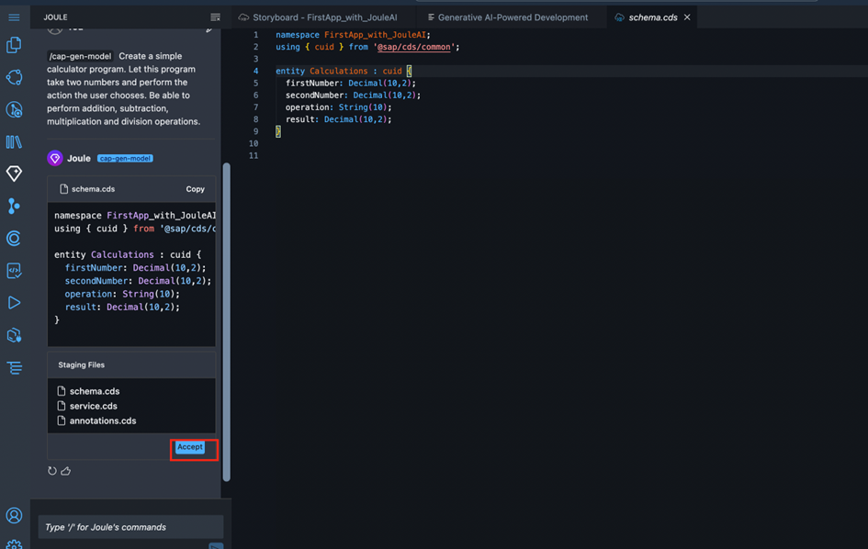Viewport: 868px width, 549px height.
Task: Click the regenerate response icon
Action: click(52, 471)
